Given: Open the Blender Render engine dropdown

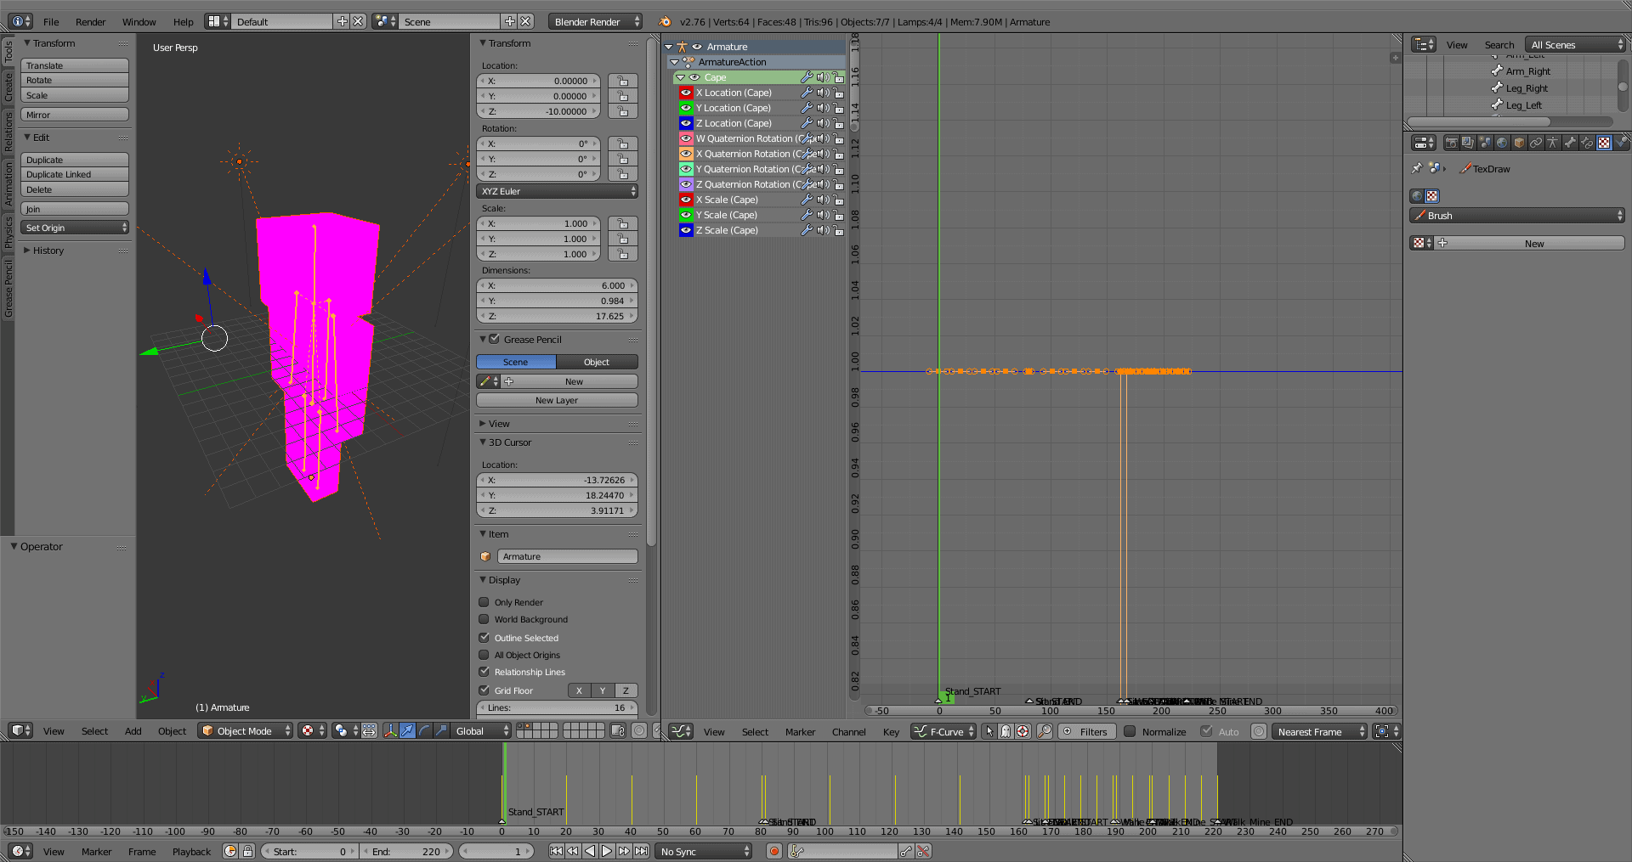Looking at the screenshot, I should (x=596, y=21).
